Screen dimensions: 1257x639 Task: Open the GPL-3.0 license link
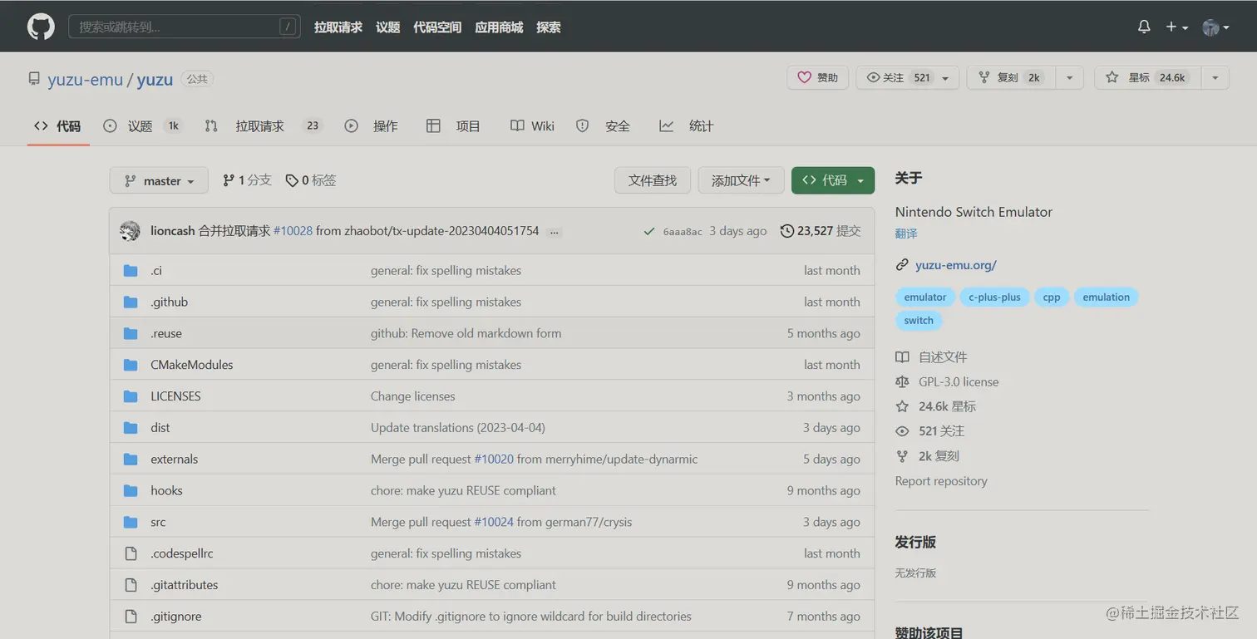pos(959,381)
